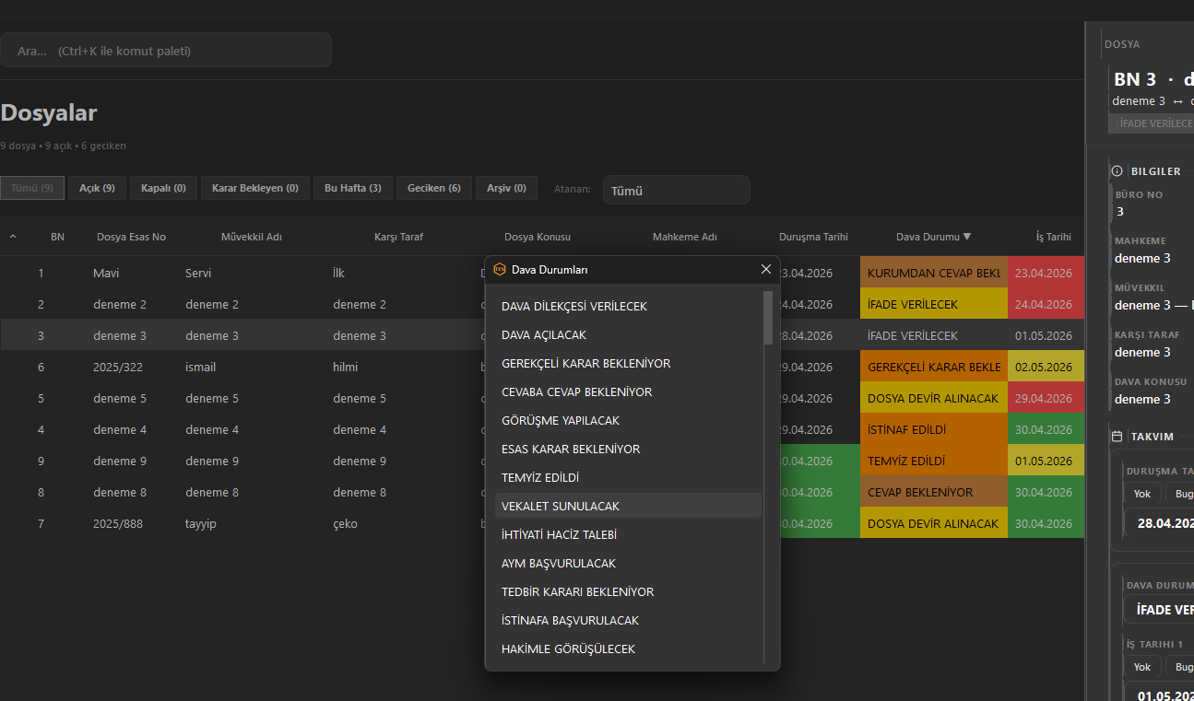Focus the Ara search field

(166, 51)
